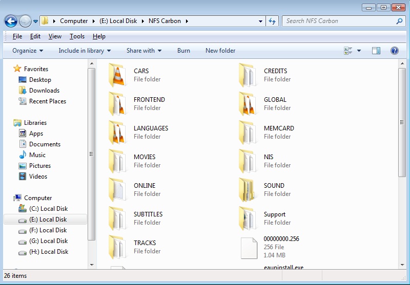This screenshot has height=285, width=410.
Task: Click the New folder button
Action: [x=220, y=51]
